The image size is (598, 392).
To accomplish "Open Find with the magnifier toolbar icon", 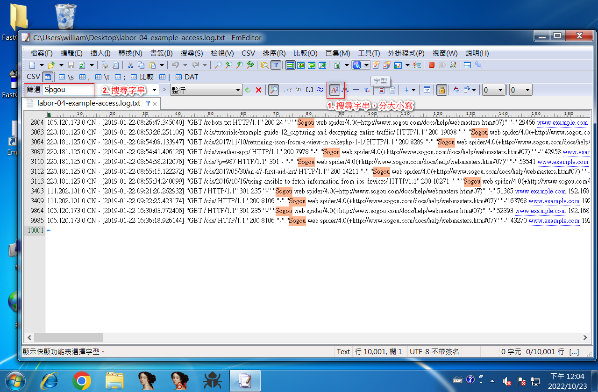I will (217, 65).
